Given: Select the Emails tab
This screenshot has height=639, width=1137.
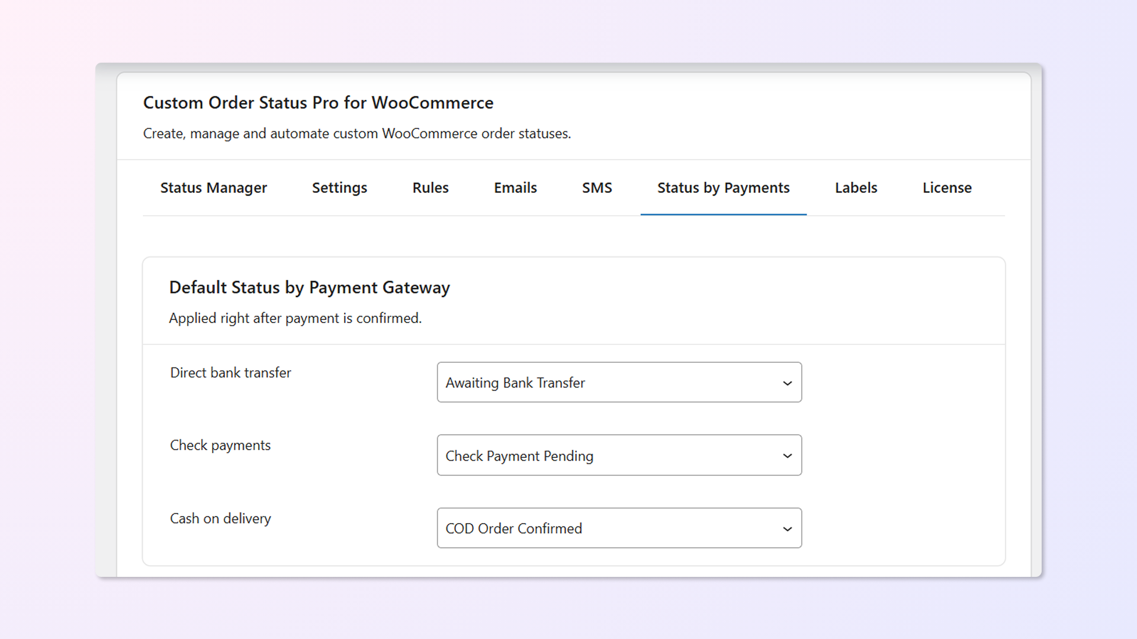Looking at the screenshot, I should pyautogui.click(x=515, y=188).
